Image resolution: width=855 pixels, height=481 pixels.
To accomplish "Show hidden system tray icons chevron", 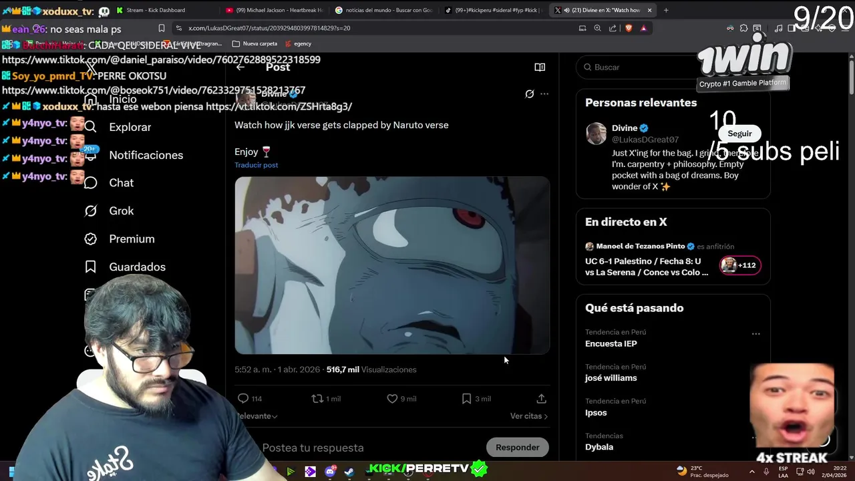I will 752,472.
